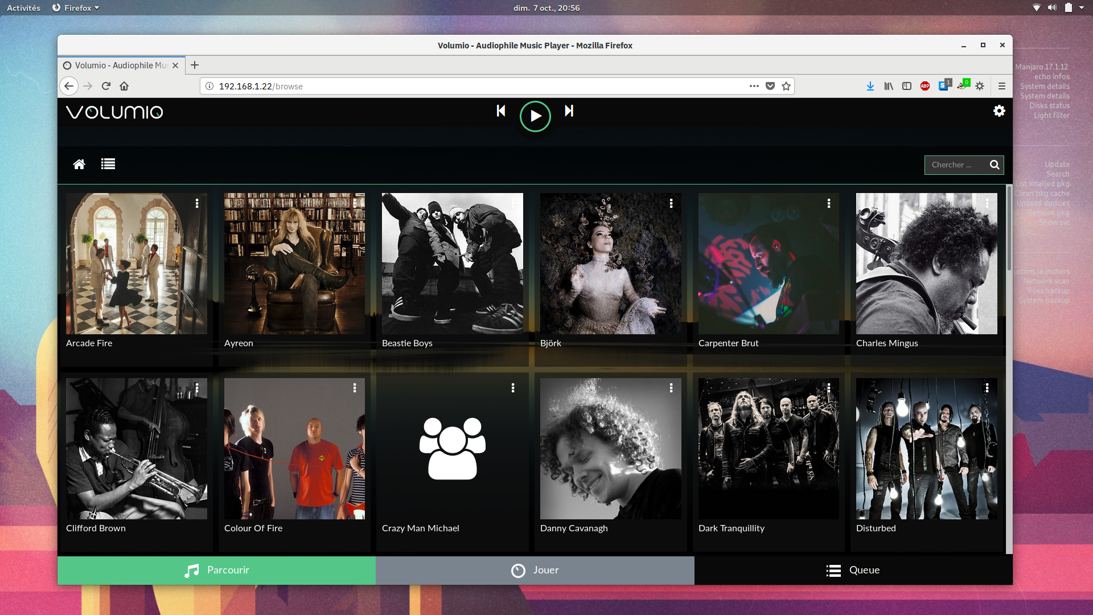Open Arcade Fire options menu
The height and width of the screenshot is (615, 1093).
click(x=197, y=203)
